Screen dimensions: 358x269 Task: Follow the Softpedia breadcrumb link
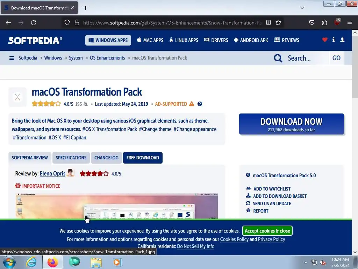[x=28, y=58]
